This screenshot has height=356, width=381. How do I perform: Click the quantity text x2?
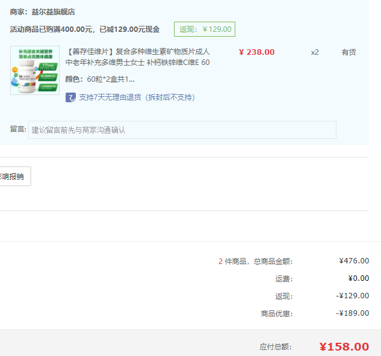315,52
